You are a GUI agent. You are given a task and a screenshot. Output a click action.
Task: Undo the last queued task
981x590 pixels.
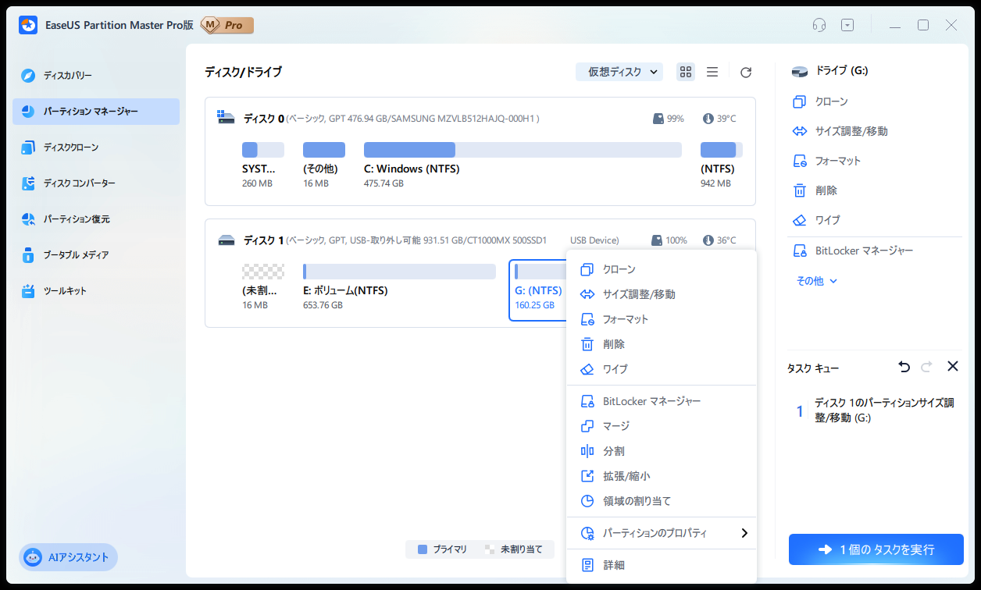(x=904, y=366)
